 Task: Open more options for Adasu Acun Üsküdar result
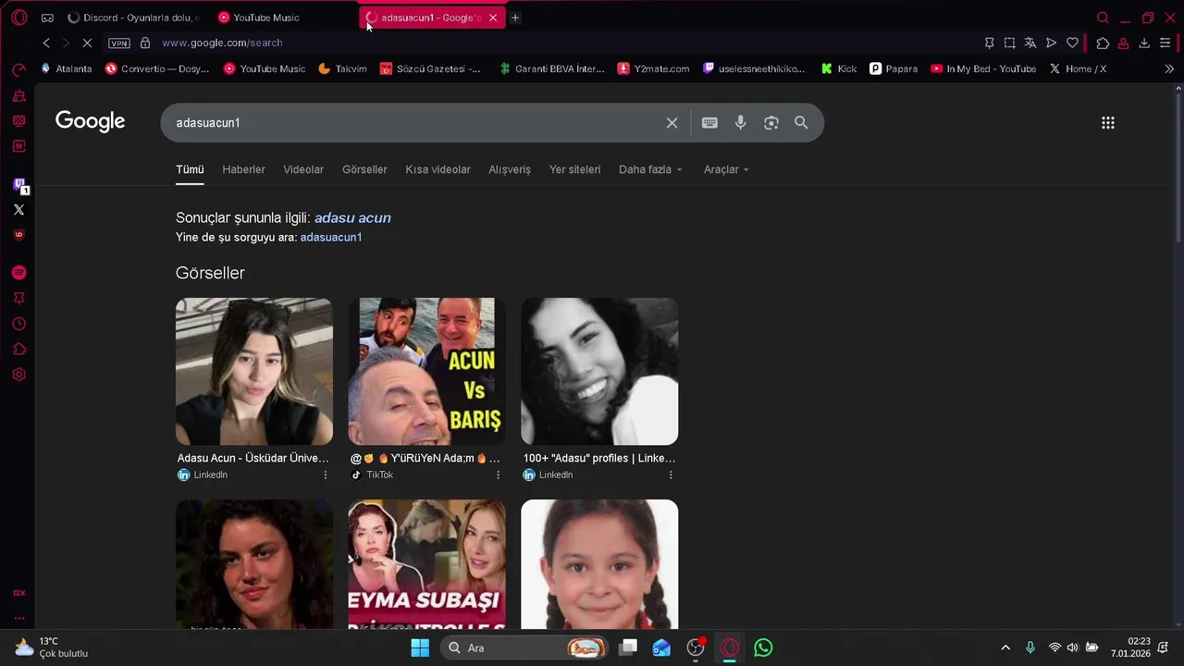point(326,475)
